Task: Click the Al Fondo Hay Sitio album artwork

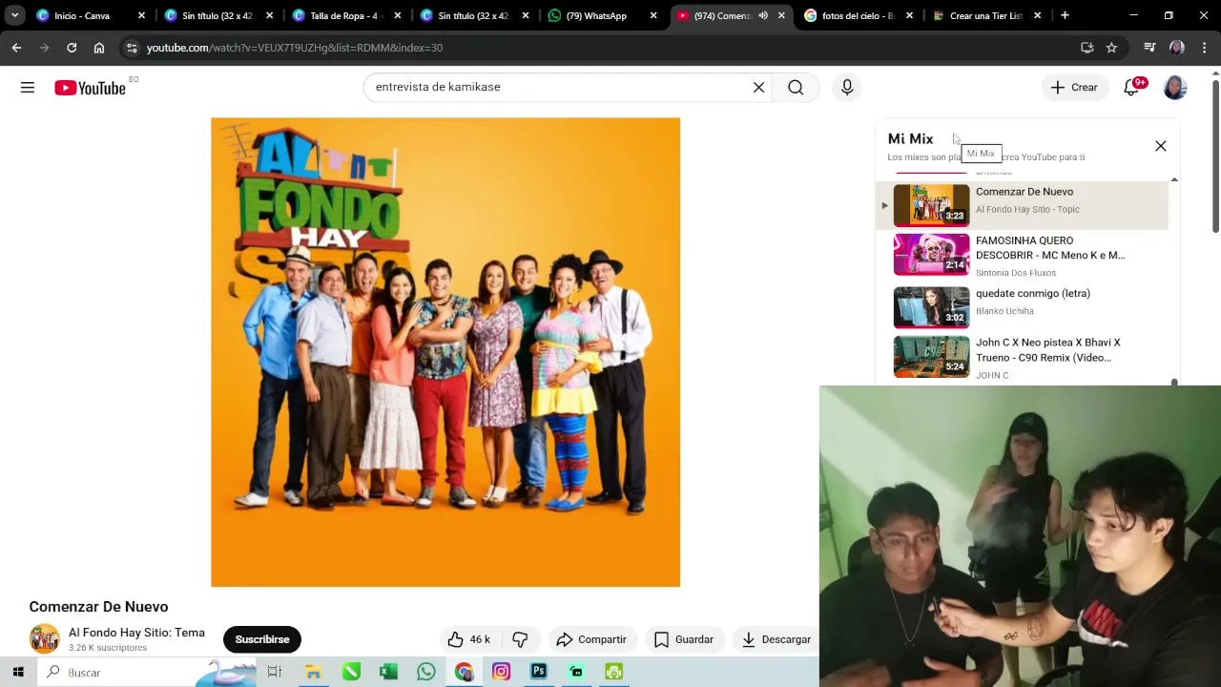Action: pos(445,352)
